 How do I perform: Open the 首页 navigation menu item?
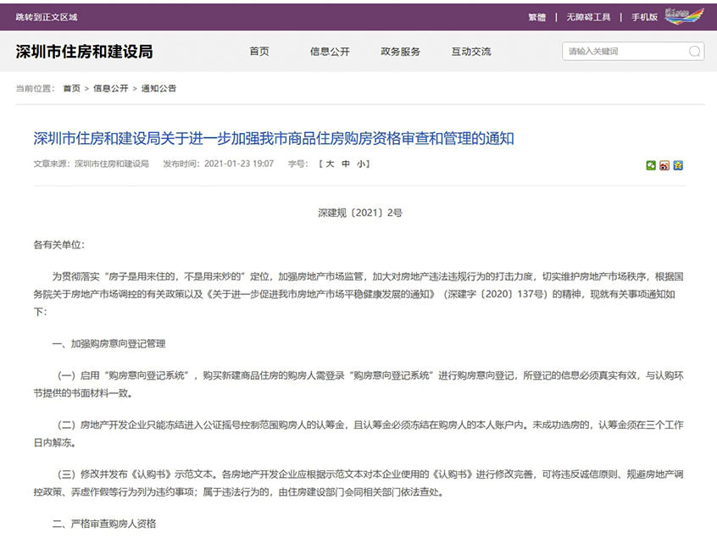[x=259, y=52]
